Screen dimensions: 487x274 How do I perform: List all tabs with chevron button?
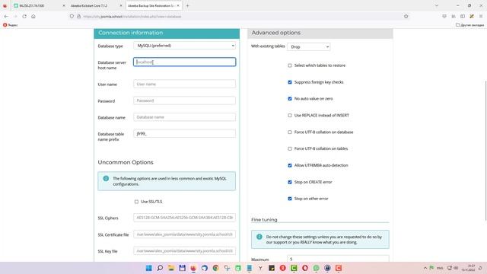[436, 5]
